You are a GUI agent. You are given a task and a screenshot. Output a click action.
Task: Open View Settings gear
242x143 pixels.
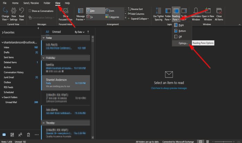[x=13, y=14]
